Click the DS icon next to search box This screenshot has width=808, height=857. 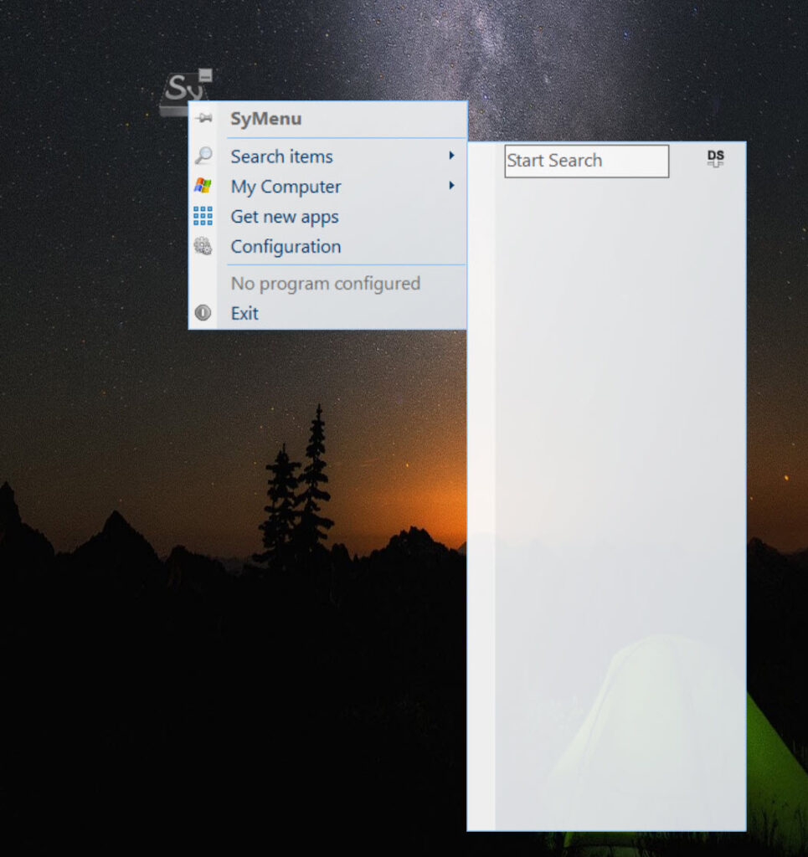point(715,158)
